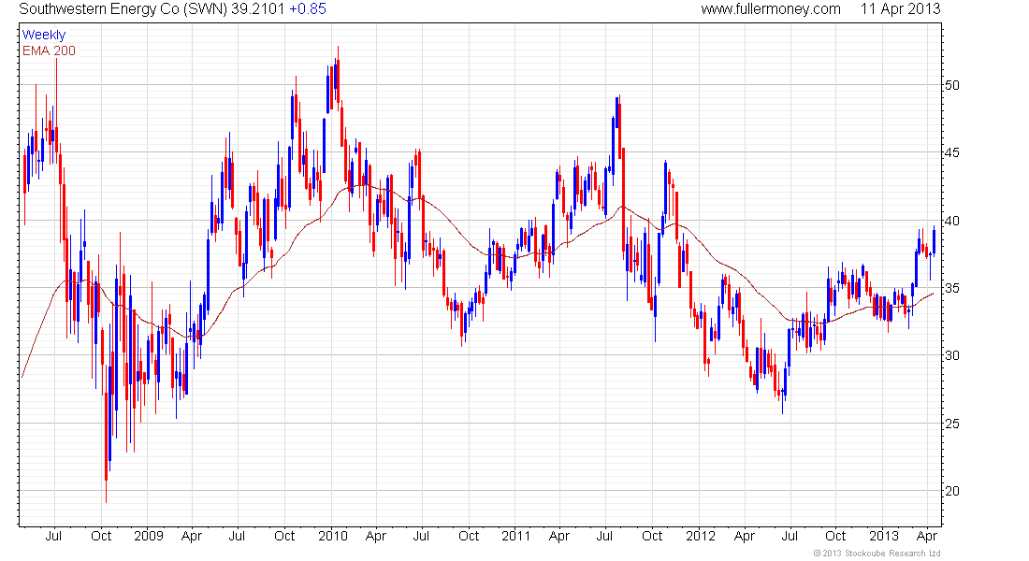
Task: Click the 50 price axis label
Action: [x=951, y=85]
